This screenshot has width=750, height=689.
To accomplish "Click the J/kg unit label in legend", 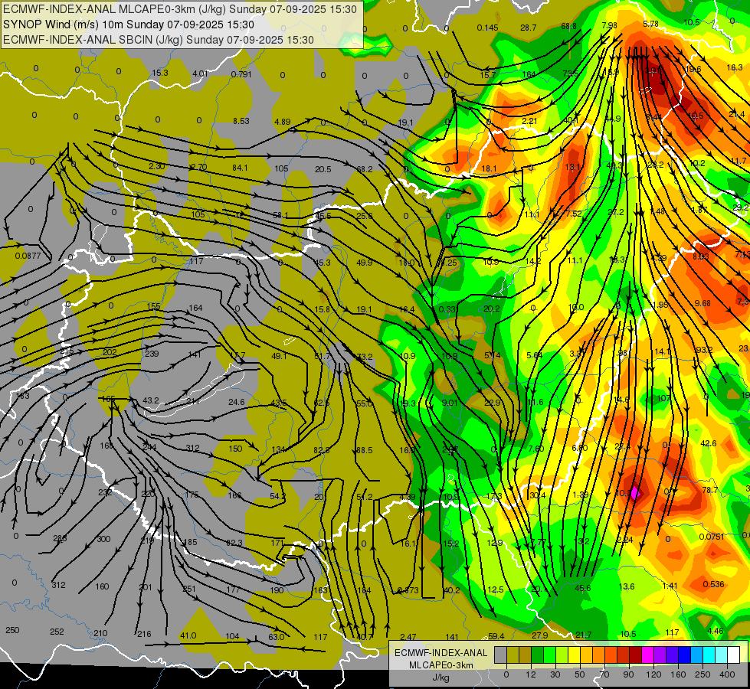I will pyautogui.click(x=441, y=678).
